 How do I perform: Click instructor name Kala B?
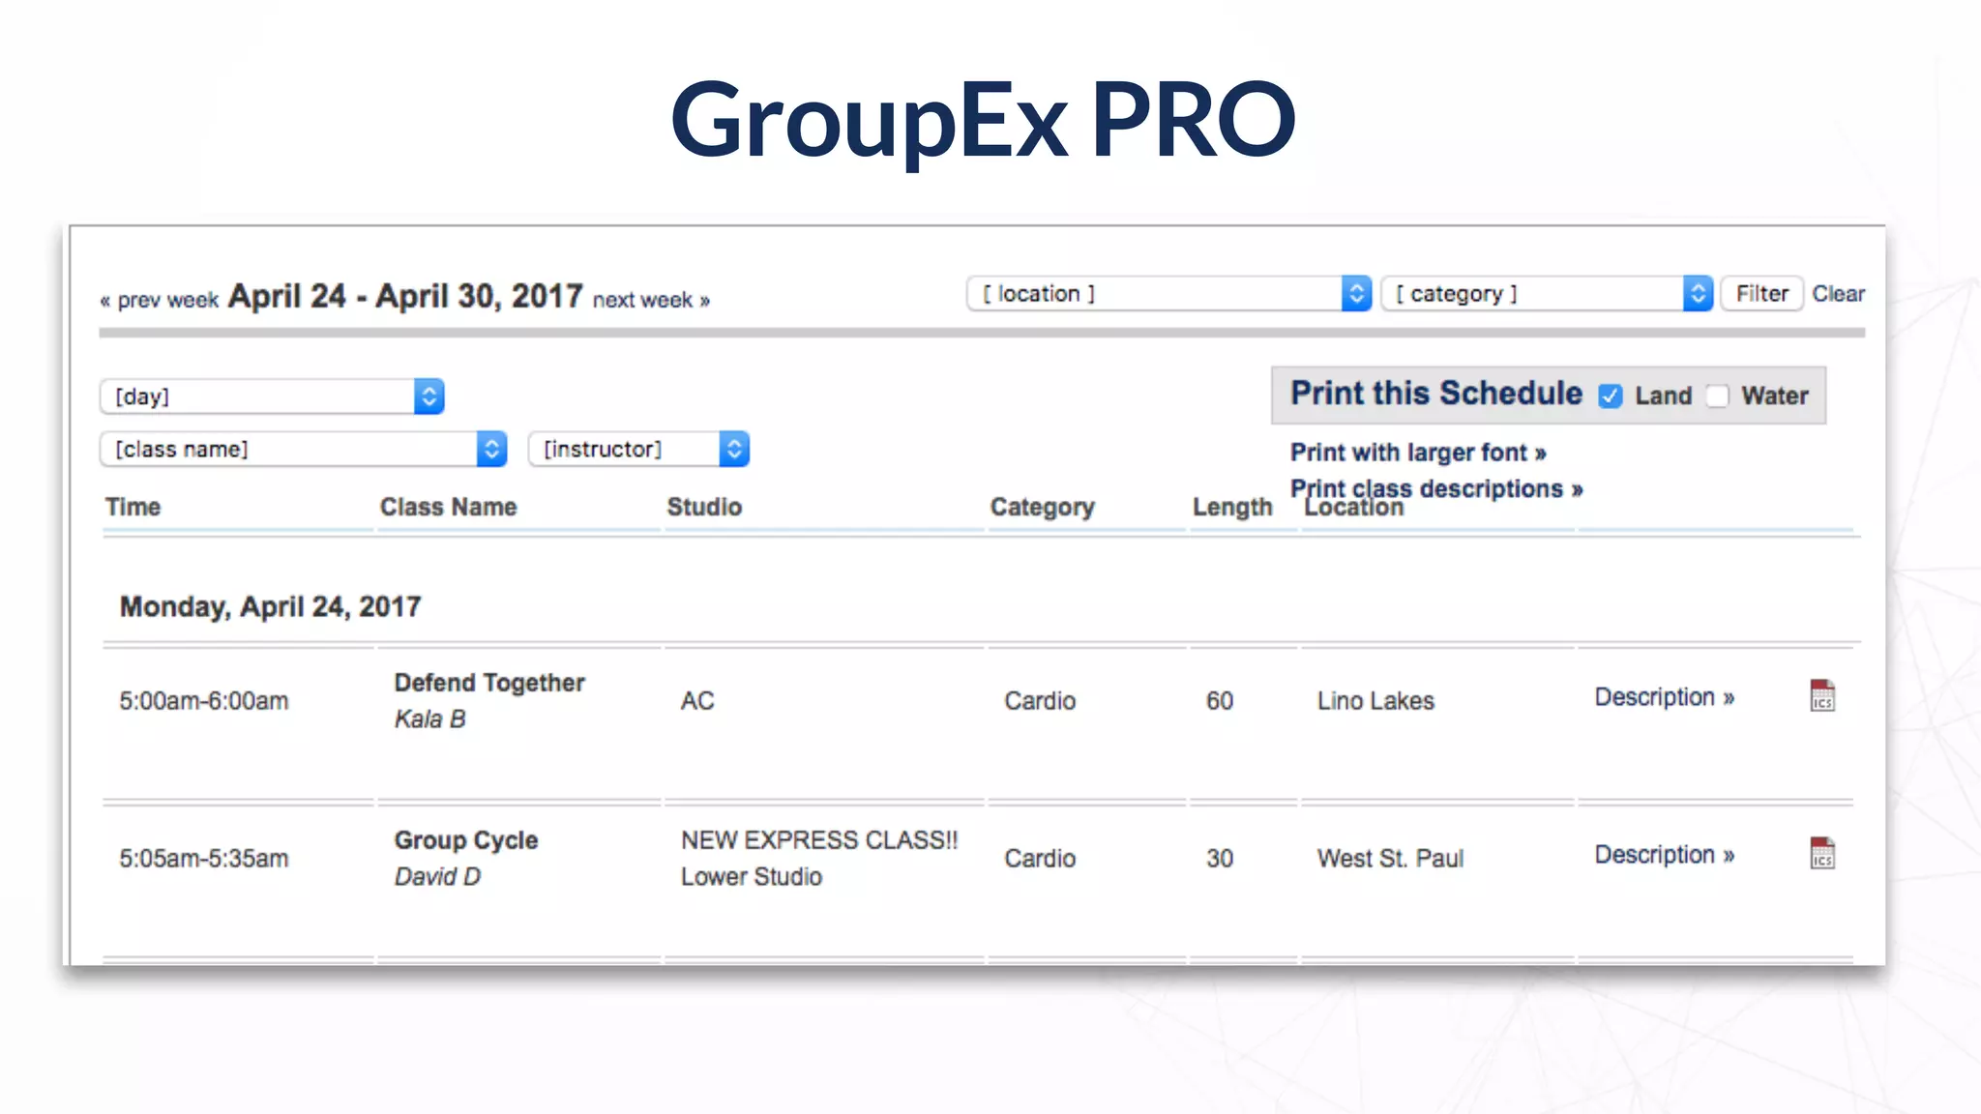pyautogui.click(x=430, y=719)
